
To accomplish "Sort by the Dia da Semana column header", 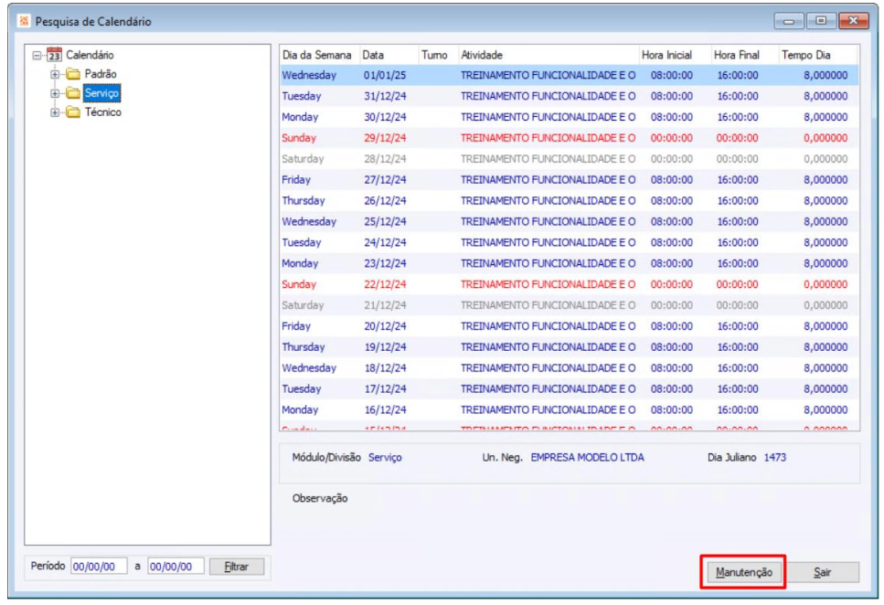I will coord(316,55).
